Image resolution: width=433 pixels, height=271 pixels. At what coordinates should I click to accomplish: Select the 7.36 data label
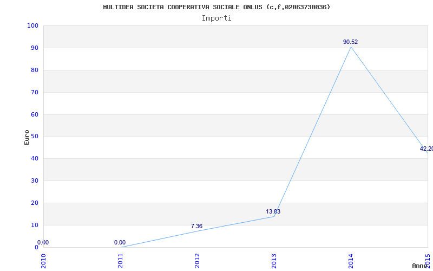[x=196, y=226]
